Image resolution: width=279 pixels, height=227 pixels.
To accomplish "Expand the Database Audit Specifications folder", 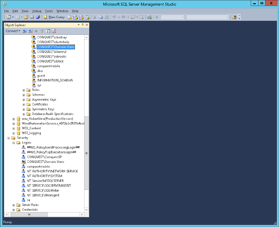I will click(x=24, y=114).
